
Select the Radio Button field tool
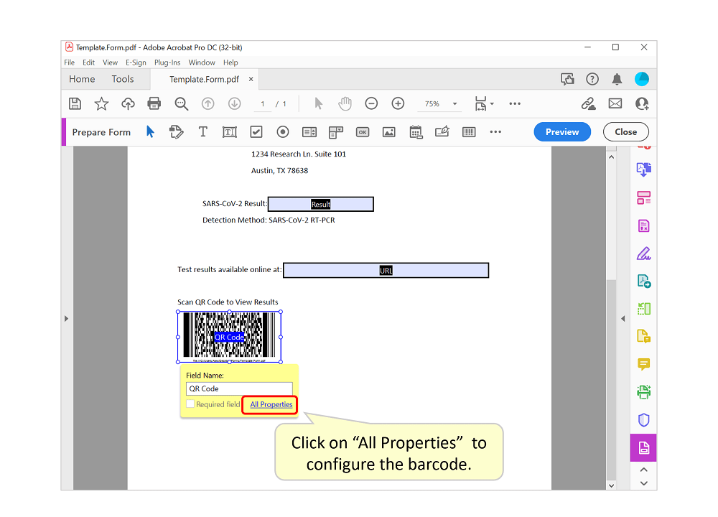[x=282, y=131]
